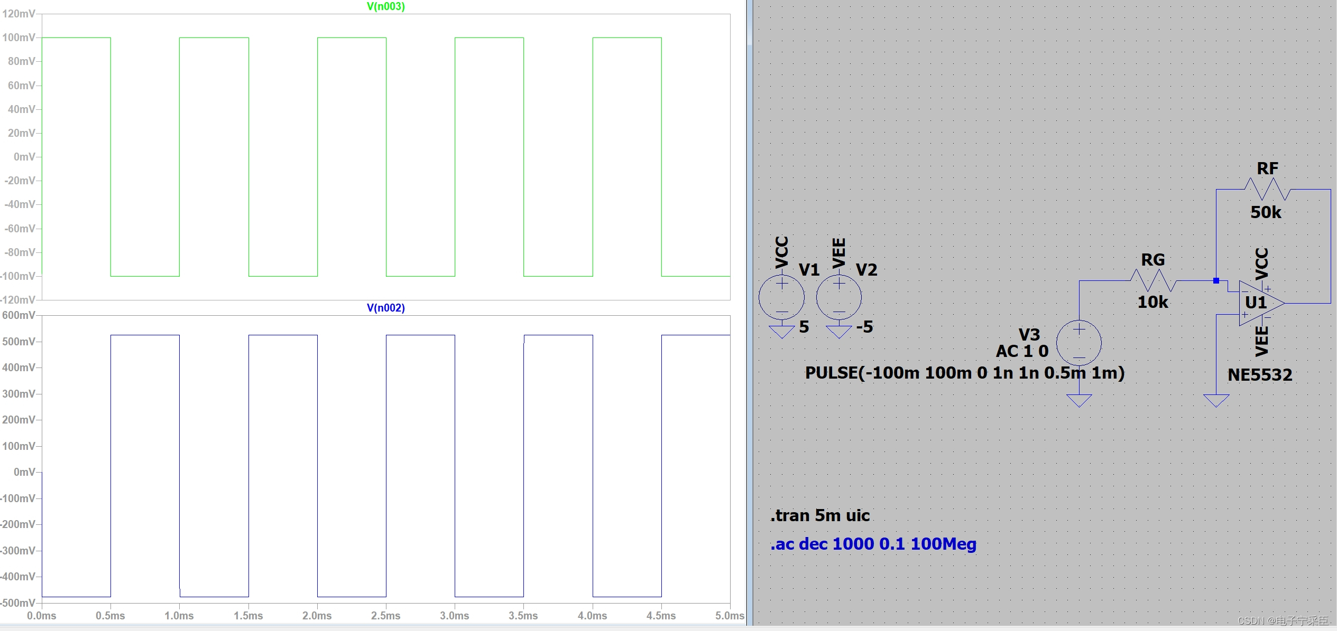Click the .tran 5m uic directive
Viewport: 1337px width, 631px height.
[819, 515]
